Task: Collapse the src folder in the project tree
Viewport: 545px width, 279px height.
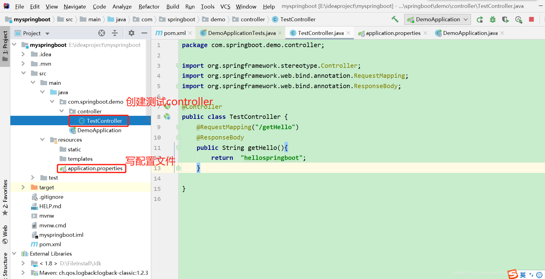Action: (23, 73)
